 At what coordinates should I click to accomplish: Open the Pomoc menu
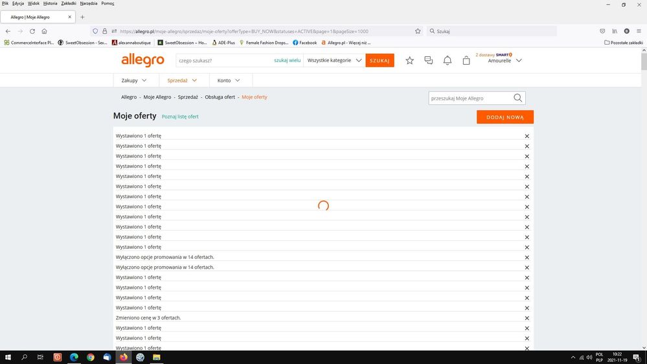pyautogui.click(x=108, y=3)
